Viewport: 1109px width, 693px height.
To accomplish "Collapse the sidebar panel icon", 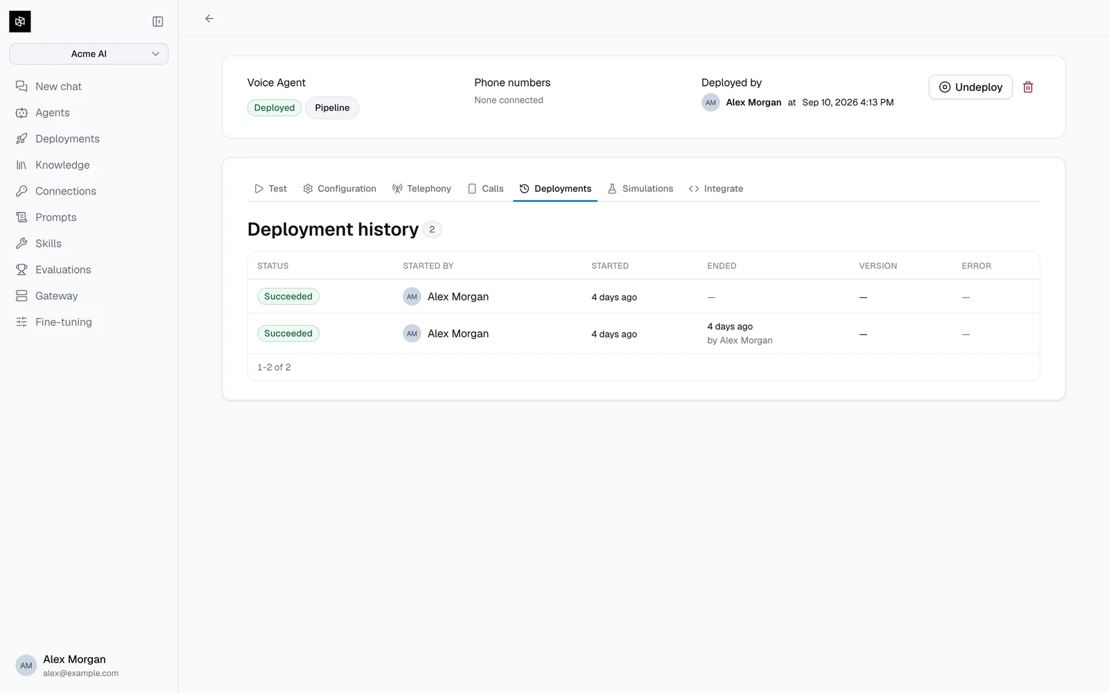I will pyautogui.click(x=158, y=21).
